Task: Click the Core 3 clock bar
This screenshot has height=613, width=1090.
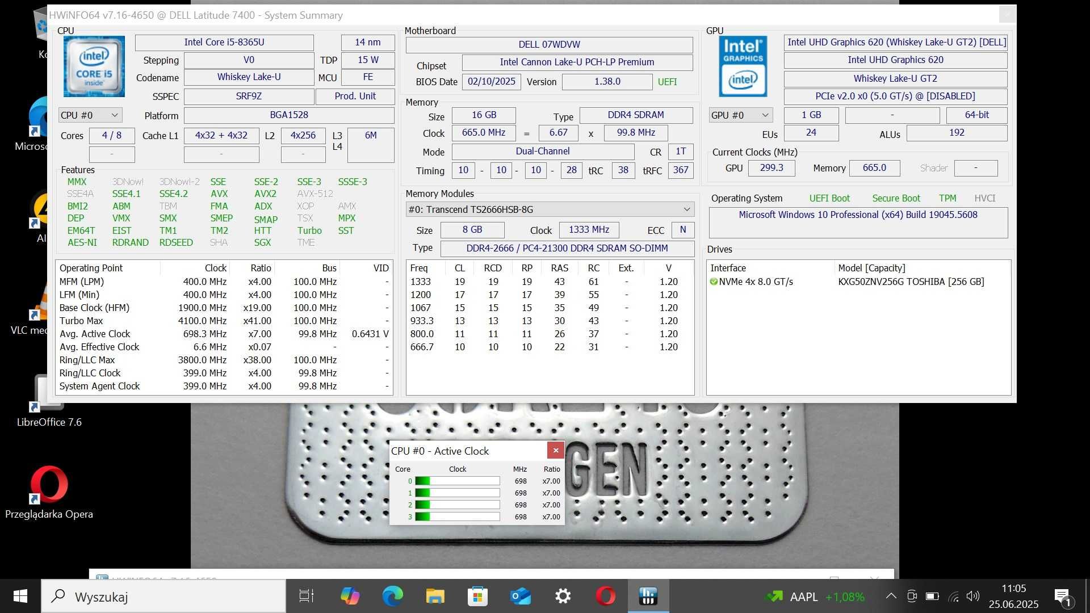Action: 457,517
